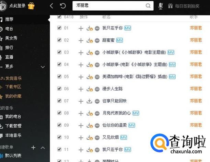Click inside the 邓丽君 search field
This screenshot has width=210, height=162.
click(113, 6)
